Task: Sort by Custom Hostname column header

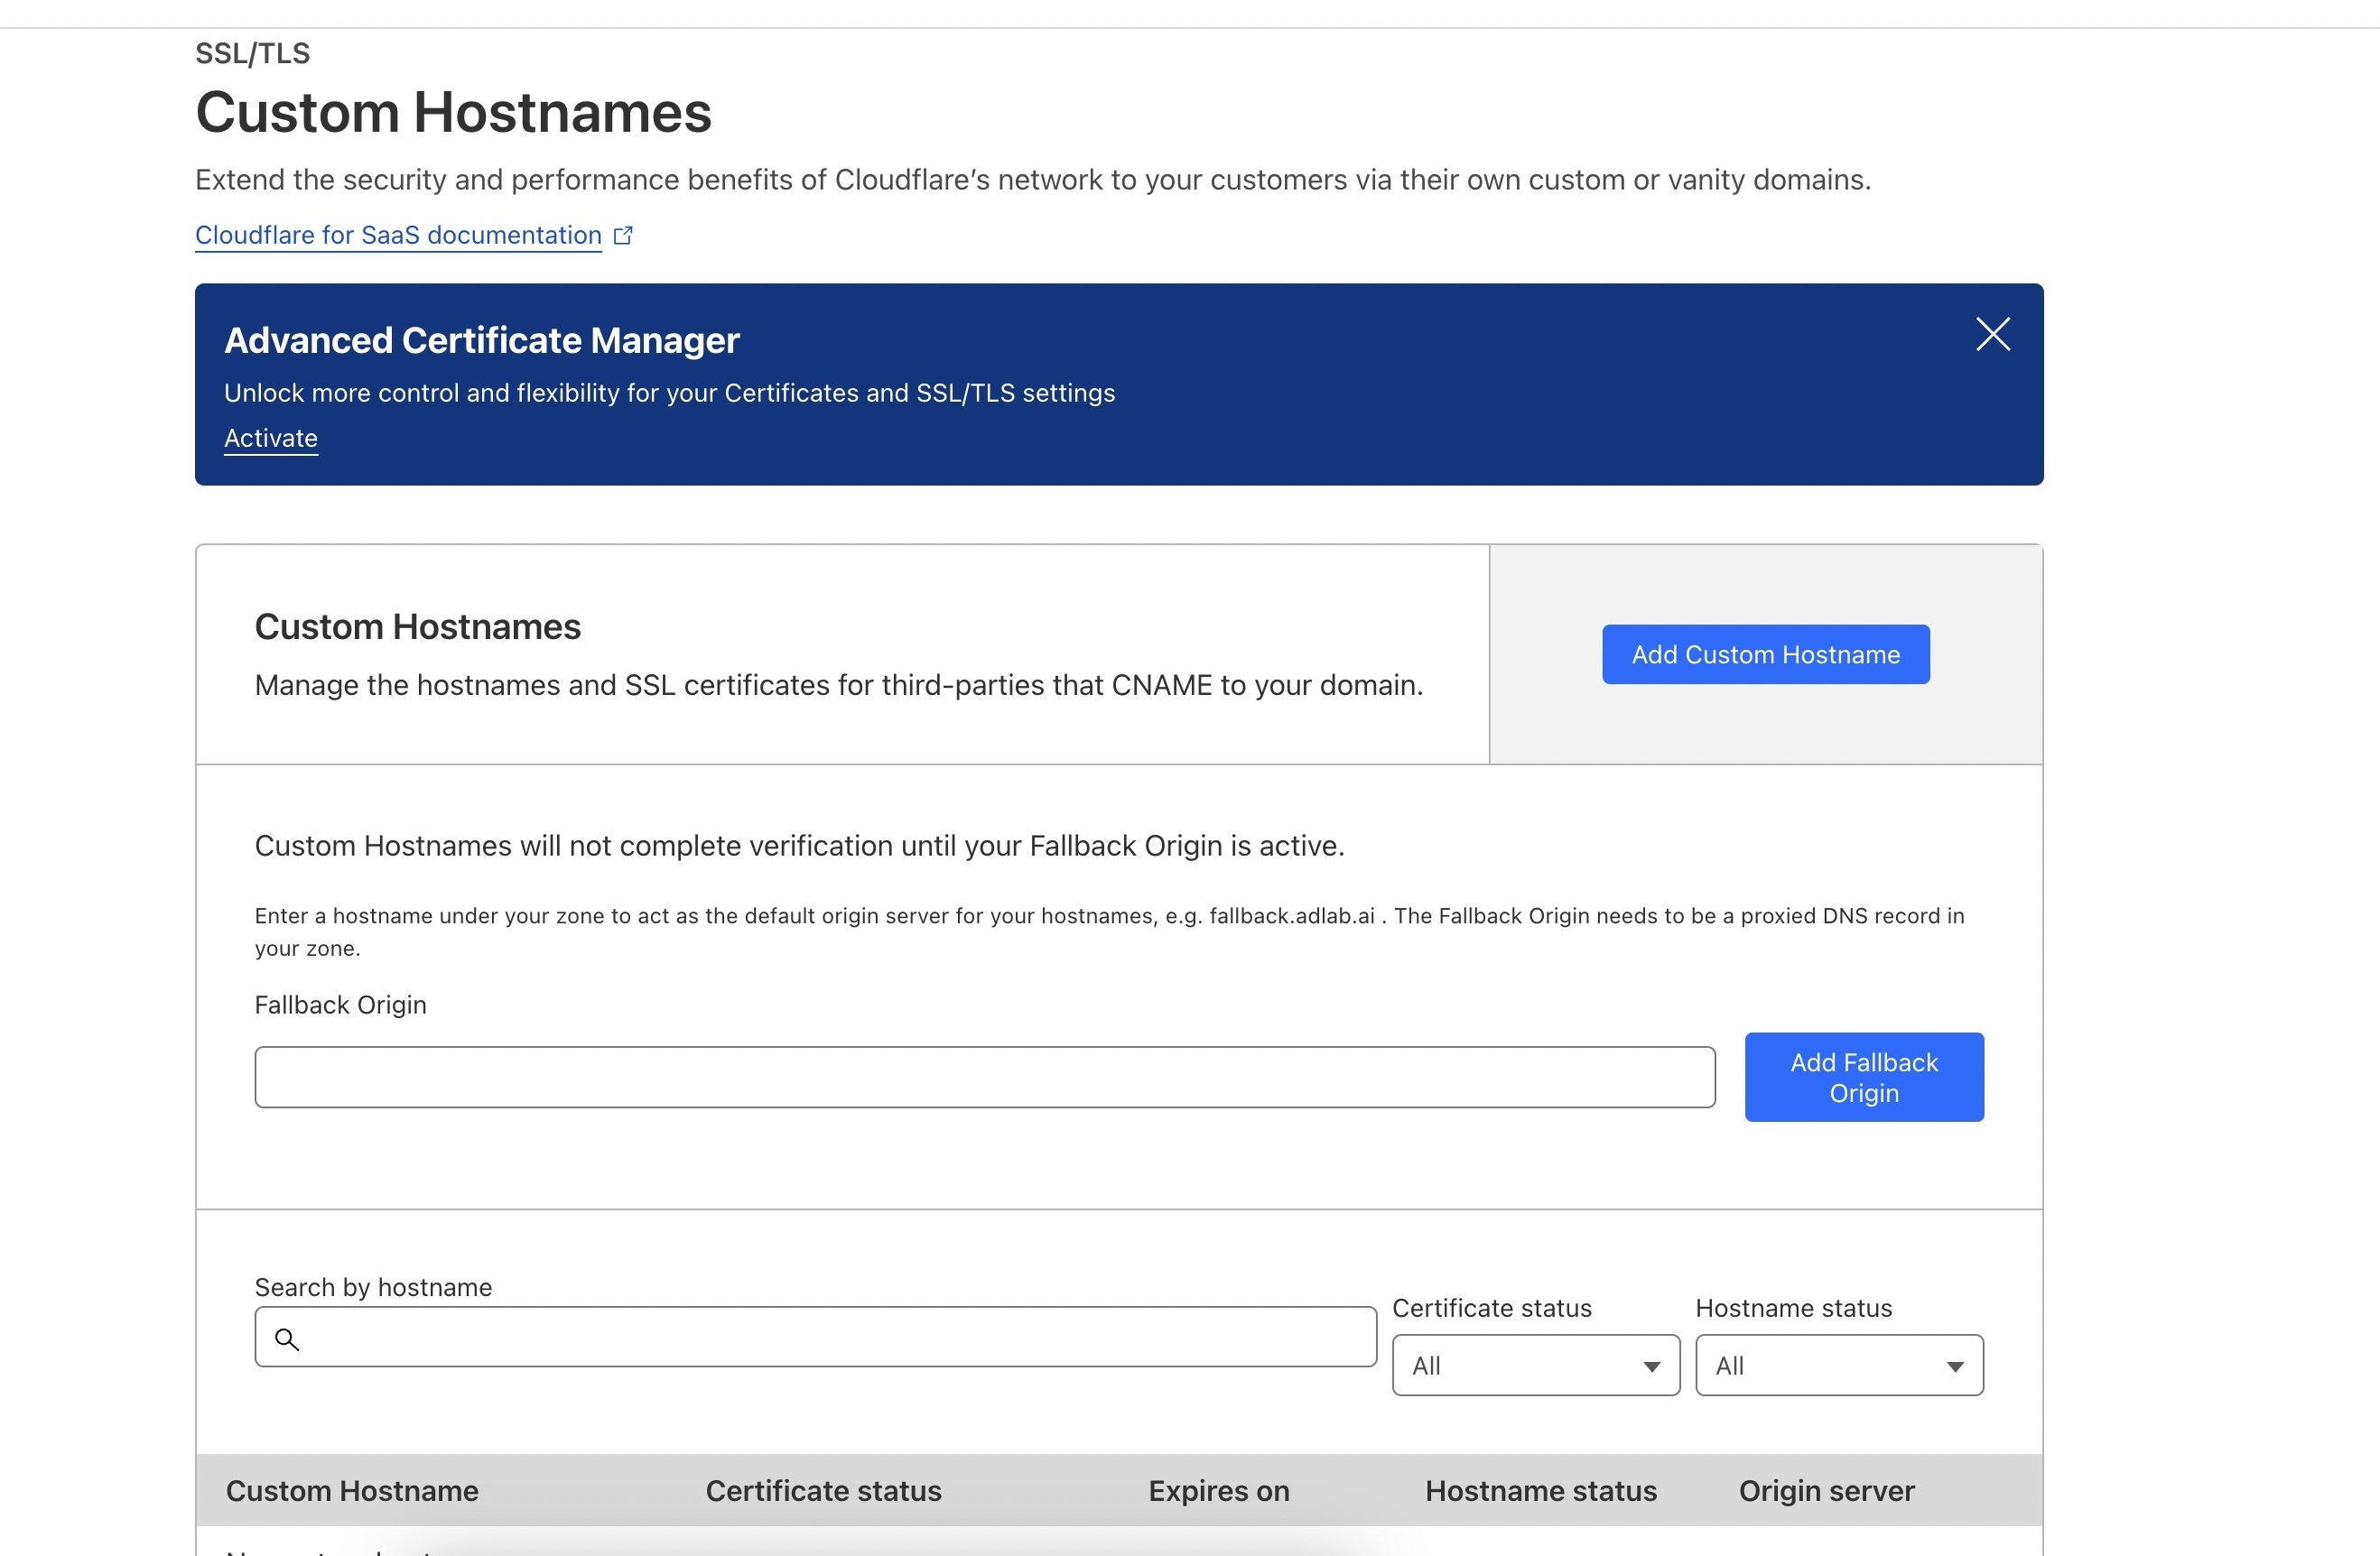Action: tap(352, 1490)
